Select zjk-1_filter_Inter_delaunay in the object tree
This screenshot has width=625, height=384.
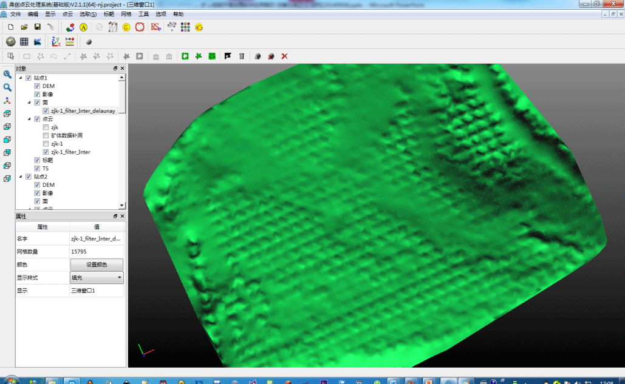point(83,111)
